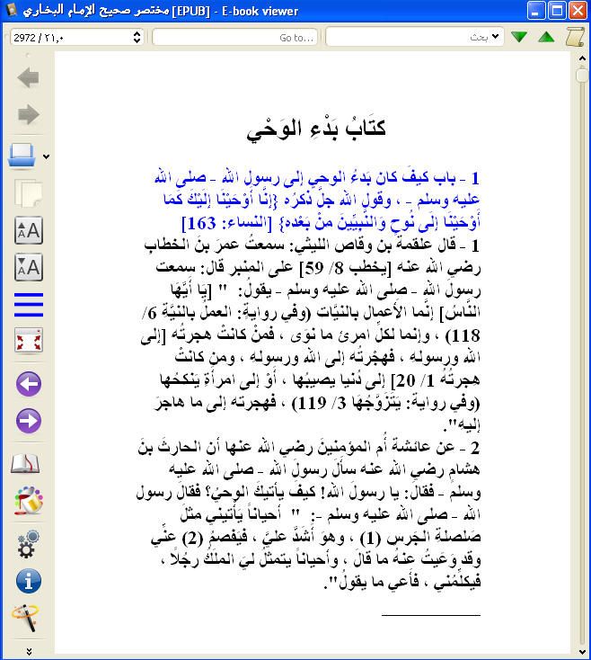Open an ebook with the drawer icon
The image size is (591, 660).
click(x=22, y=156)
